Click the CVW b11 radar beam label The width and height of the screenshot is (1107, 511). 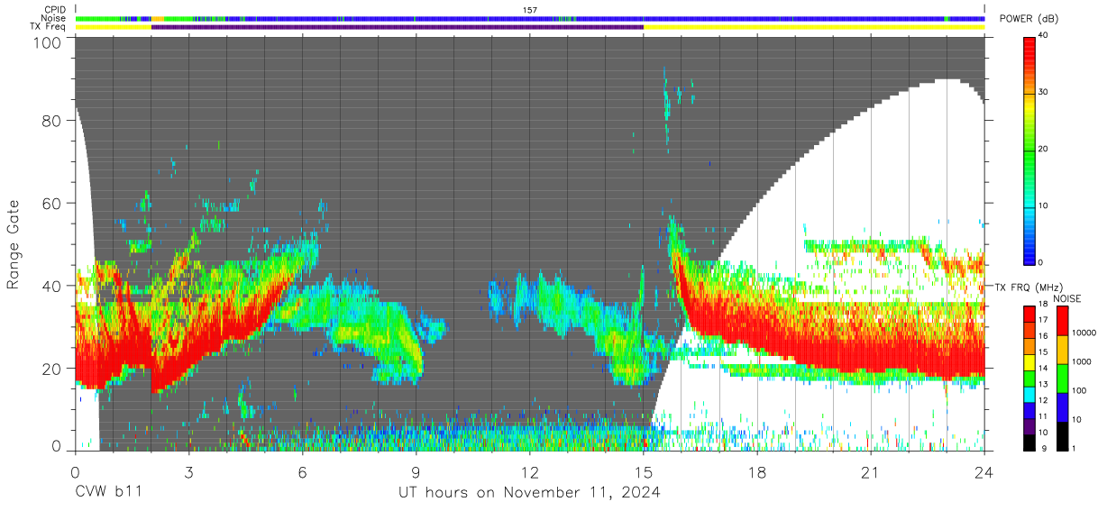pyautogui.click(x=108, y=493)
